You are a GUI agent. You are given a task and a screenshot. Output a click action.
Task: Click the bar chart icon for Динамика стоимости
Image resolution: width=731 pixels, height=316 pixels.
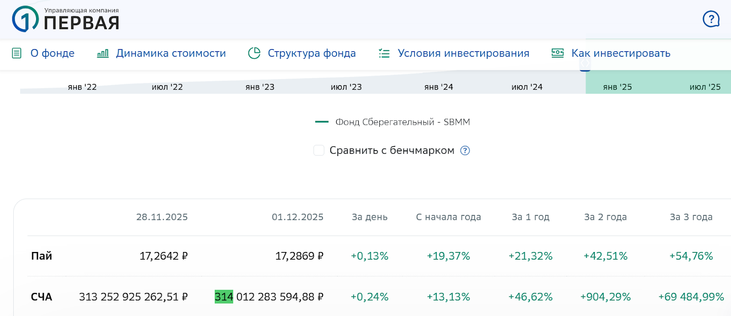(102, 53)
